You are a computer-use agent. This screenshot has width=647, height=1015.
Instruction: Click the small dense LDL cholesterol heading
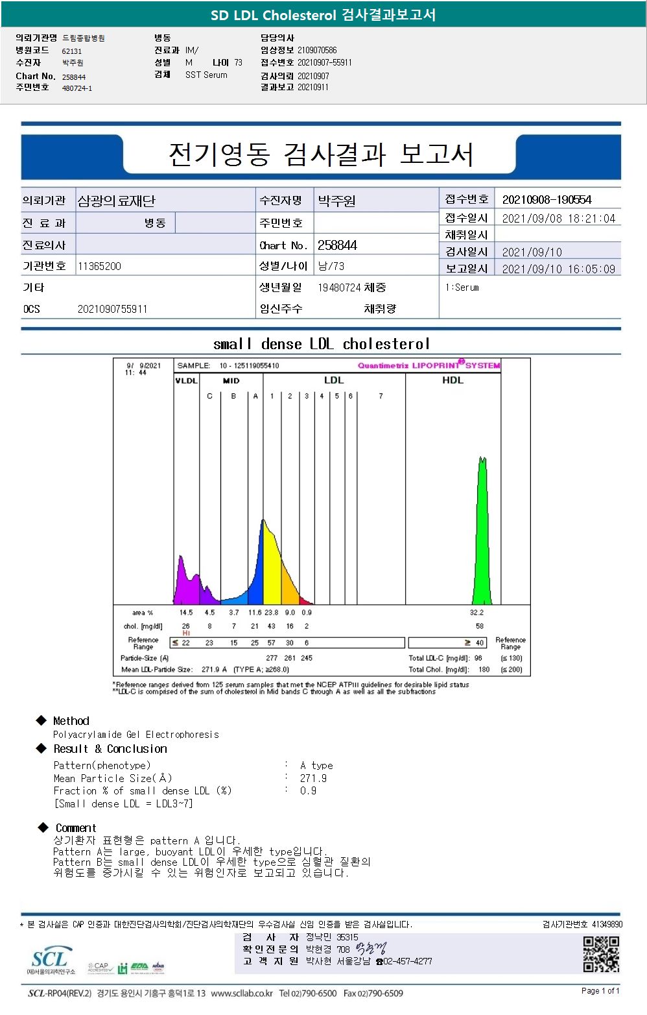tap(321, 344)
